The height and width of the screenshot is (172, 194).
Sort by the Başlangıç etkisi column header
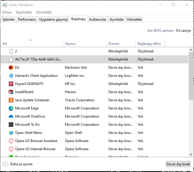(x=150, y=43)
